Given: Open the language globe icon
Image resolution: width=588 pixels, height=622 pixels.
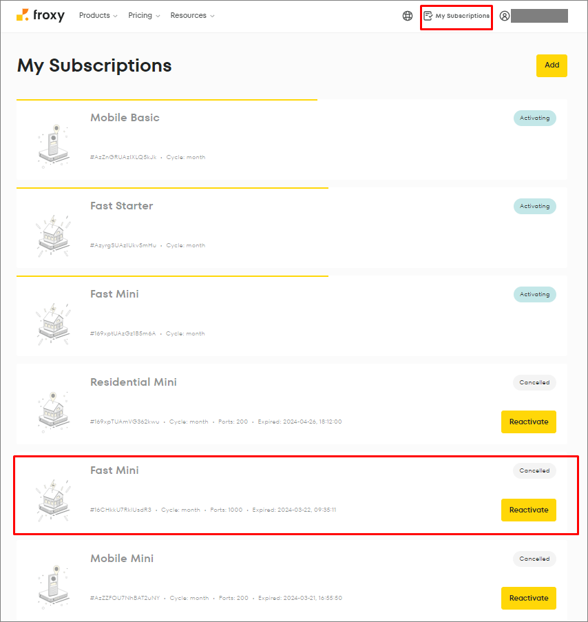Looking at the screenshot, I should point(407,15).
